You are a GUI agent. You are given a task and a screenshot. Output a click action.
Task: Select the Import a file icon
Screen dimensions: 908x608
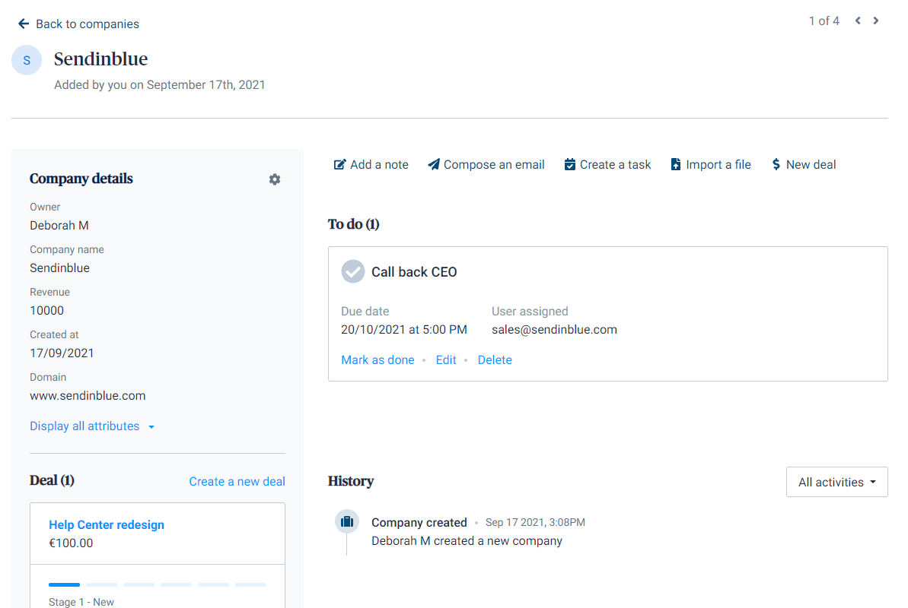tap(676, 164)
